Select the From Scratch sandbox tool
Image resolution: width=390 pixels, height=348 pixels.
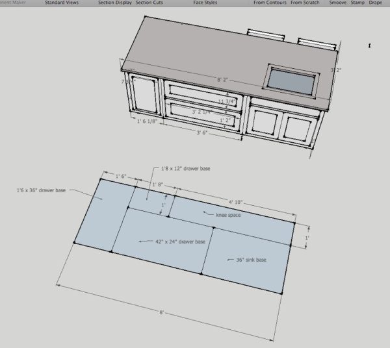click(305, 3)
